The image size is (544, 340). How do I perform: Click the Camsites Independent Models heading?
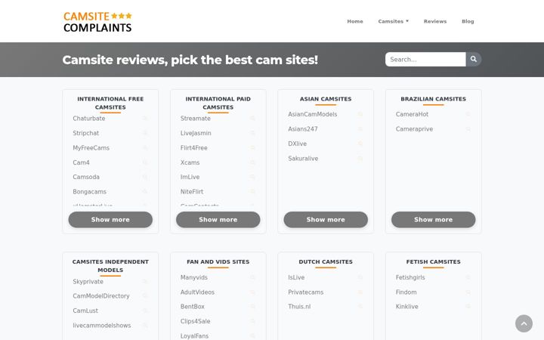tap(110, 266)
